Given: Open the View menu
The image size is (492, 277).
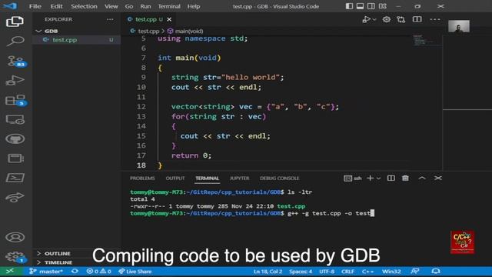Looking at the screenshot, I should pyautogui.click(x=111, y=6).
